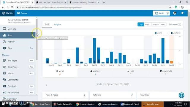The height and width of the screenshot is (107, 190).
Task: Open the notifications bell
Action: click(182, 13)
